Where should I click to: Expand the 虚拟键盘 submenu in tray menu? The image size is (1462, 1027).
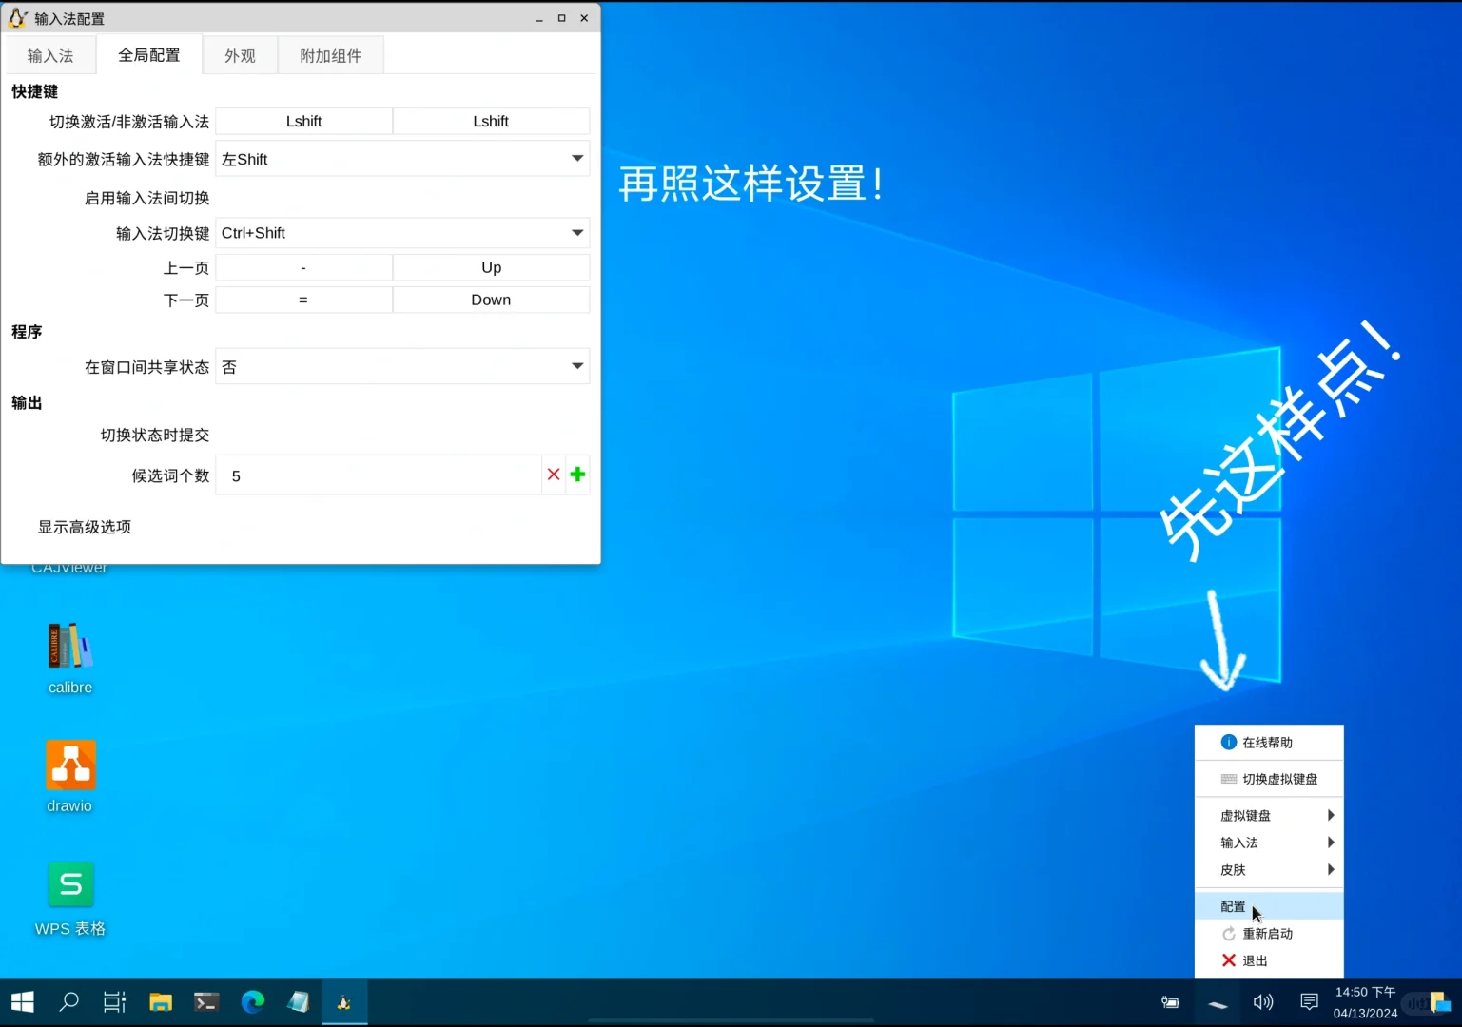pos(1269,815)
